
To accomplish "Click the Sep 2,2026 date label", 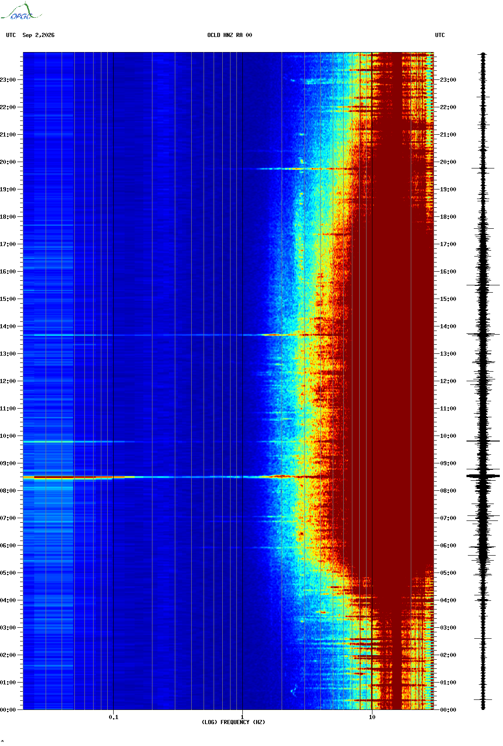I will click(x=38, y=35).
